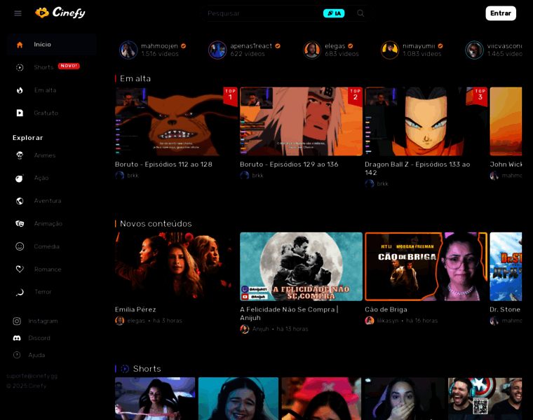533x420 pixels.
Task: Open A Felicidade Não Se Compra thumbnail
Action: 301,267
